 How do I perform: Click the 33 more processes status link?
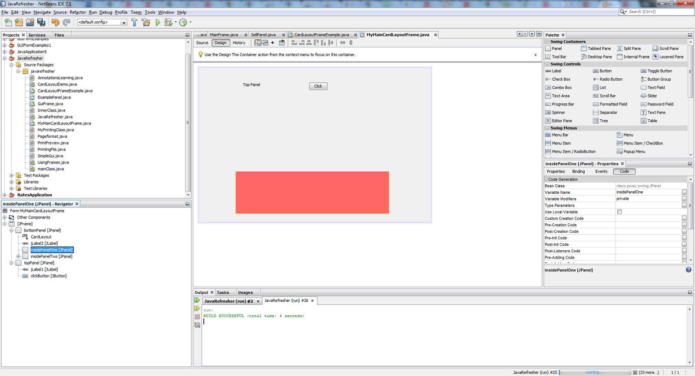(x=649, y=373)
